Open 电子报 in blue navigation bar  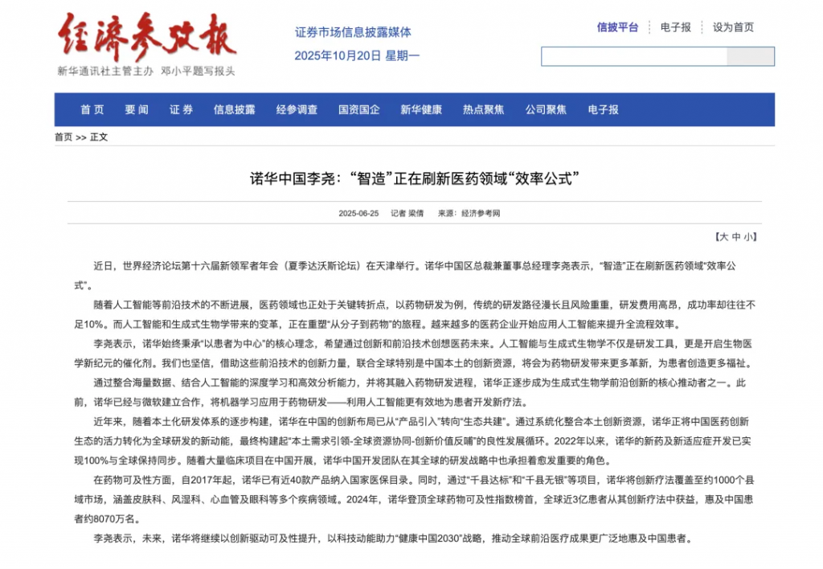[x=603, y=110]
